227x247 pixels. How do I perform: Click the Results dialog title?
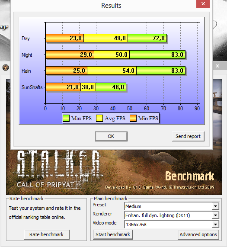(111, 6)
